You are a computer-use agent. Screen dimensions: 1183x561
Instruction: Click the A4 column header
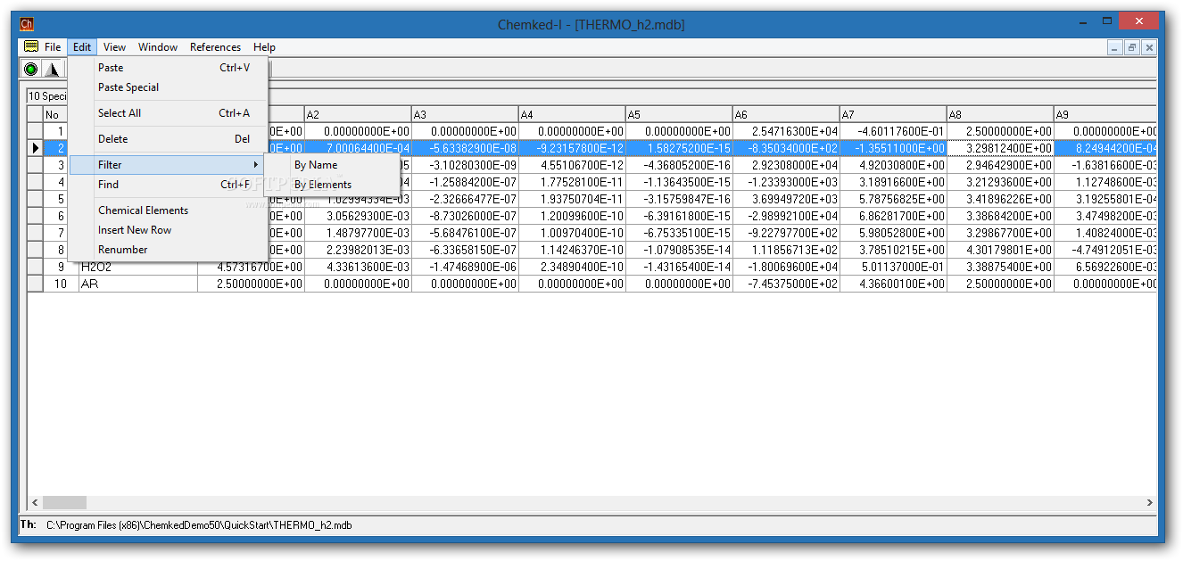(572, 114)
